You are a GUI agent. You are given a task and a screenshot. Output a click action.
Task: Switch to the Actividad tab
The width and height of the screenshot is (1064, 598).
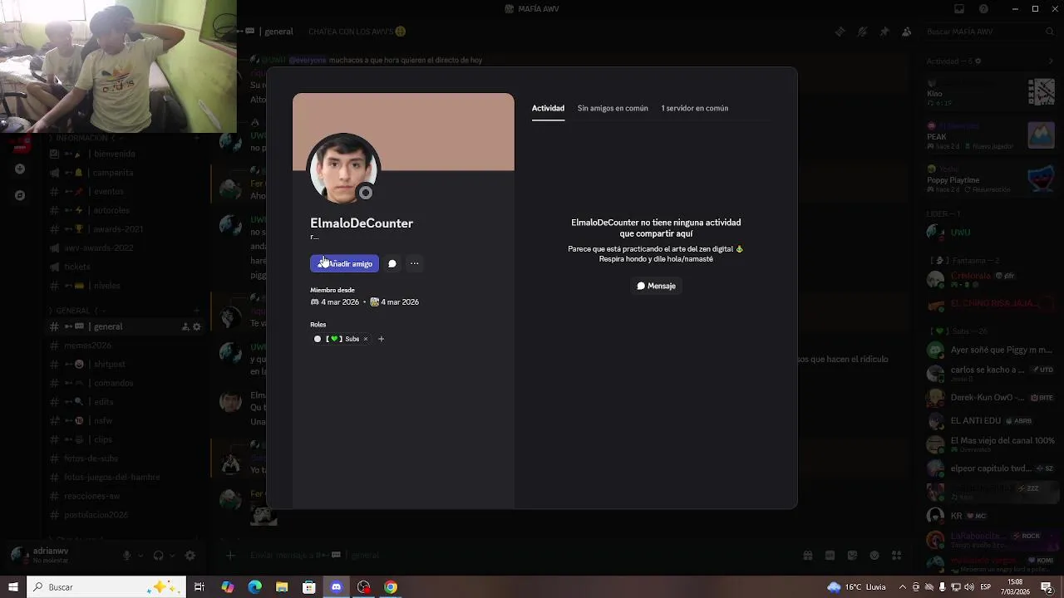548,108
